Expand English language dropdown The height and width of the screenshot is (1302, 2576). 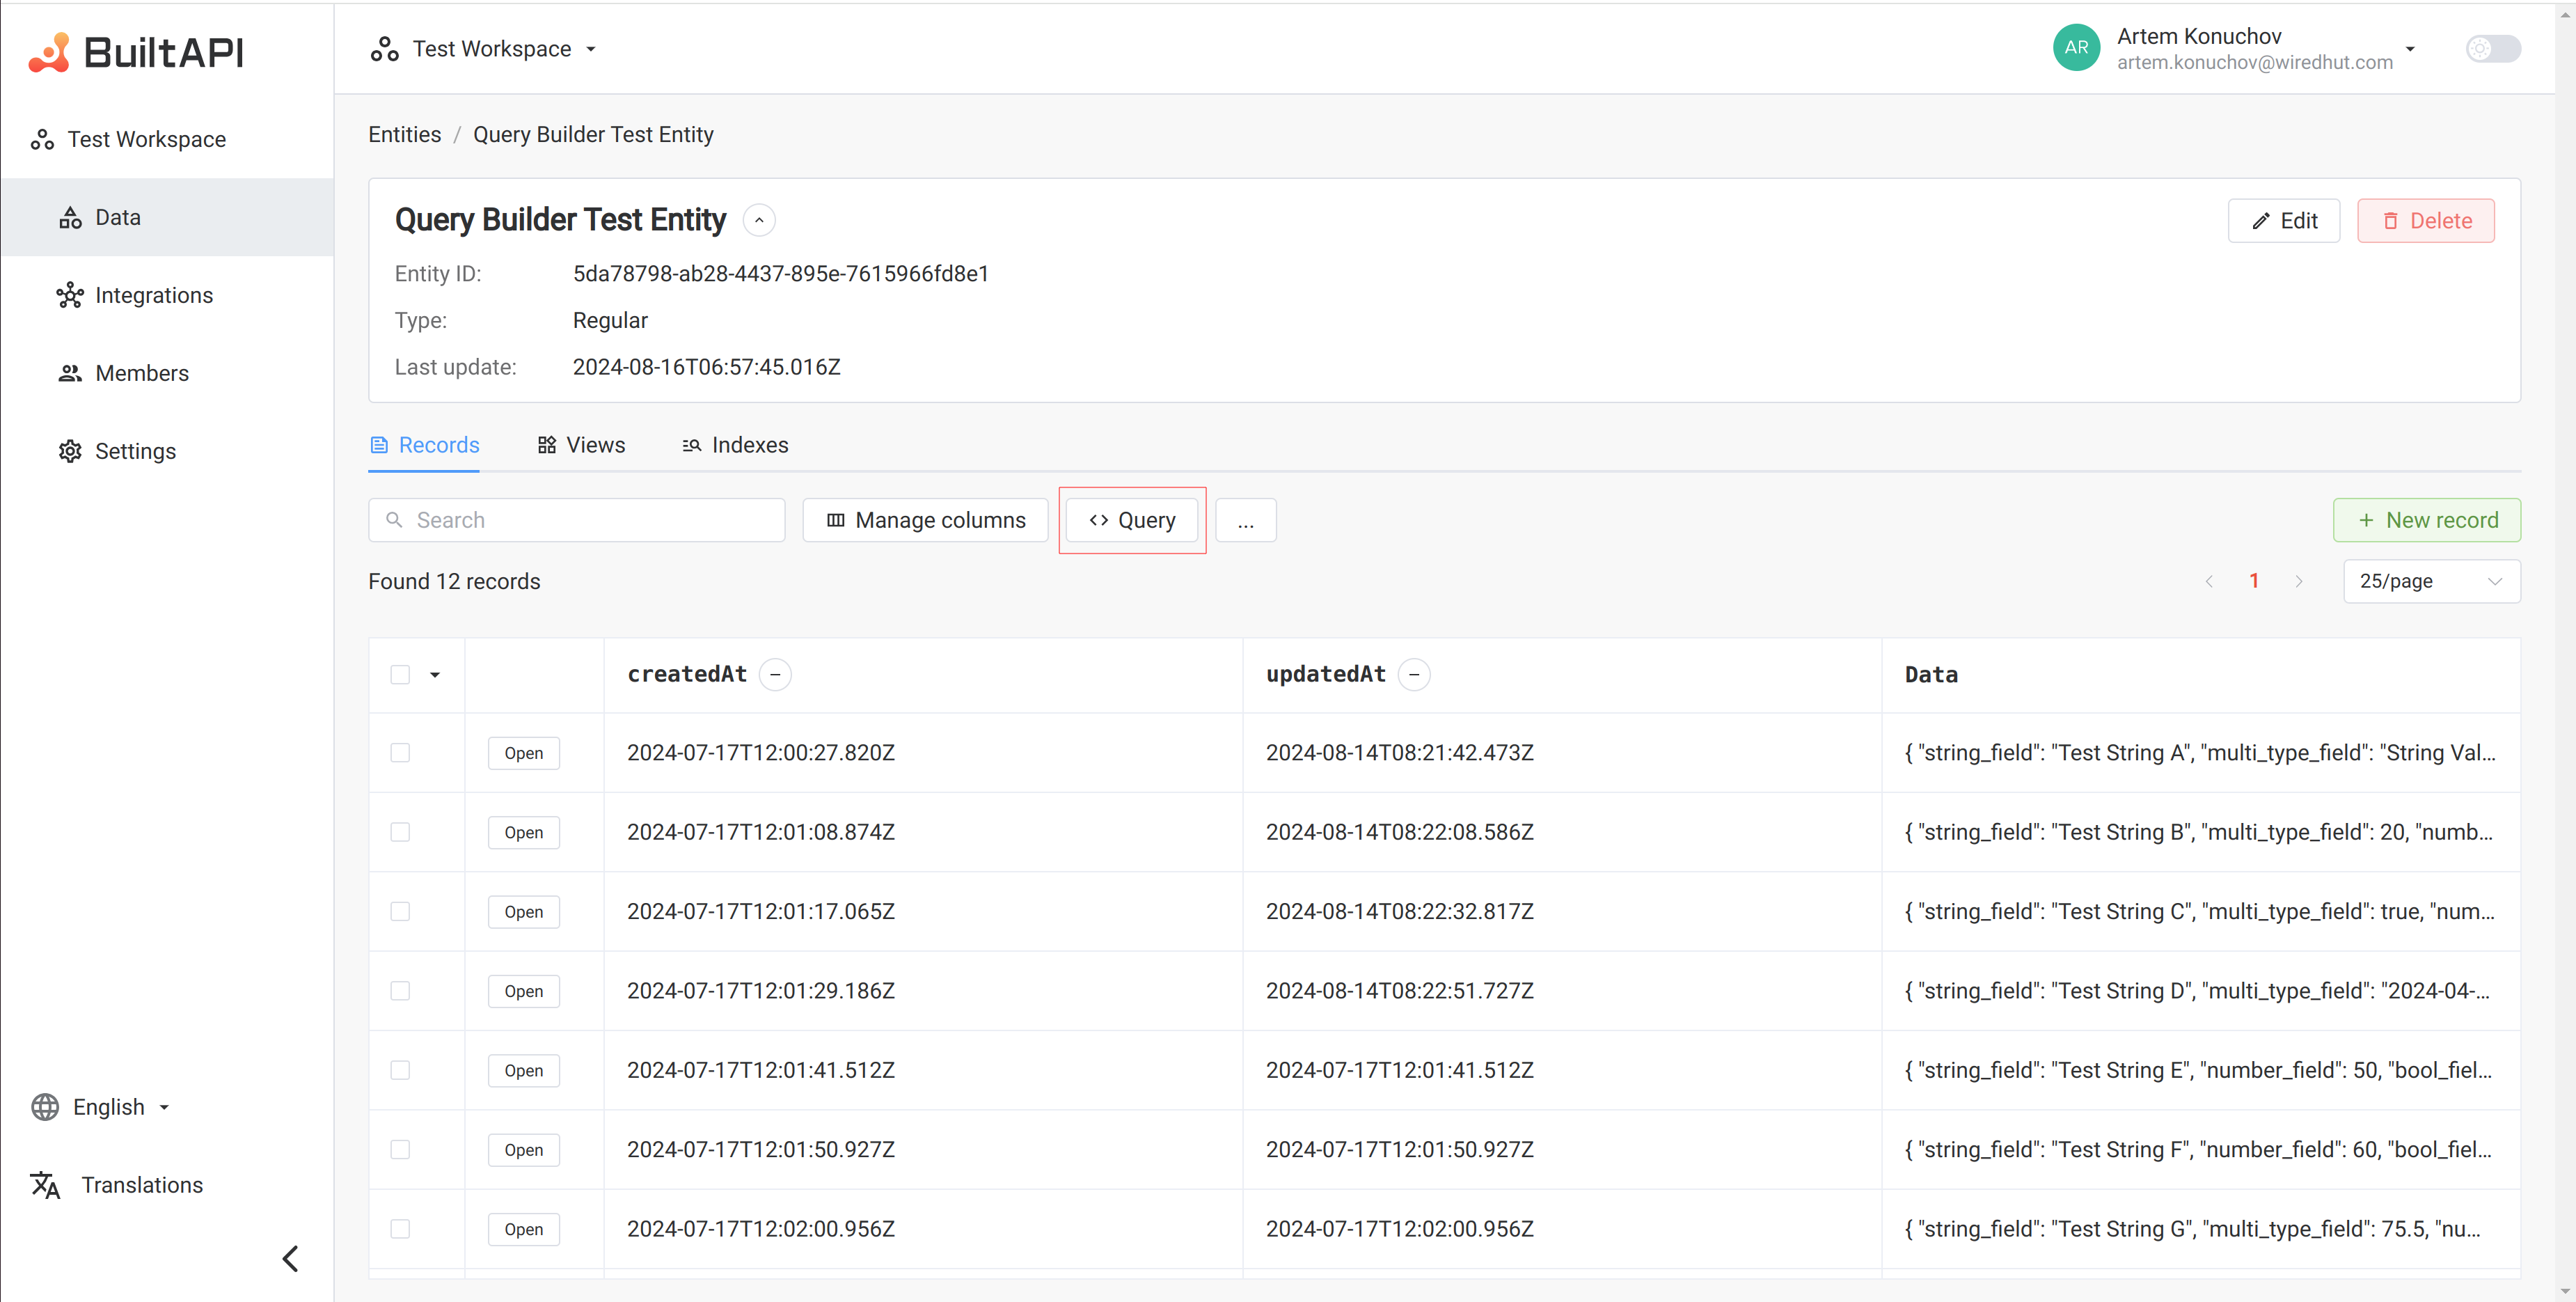[120, 1107]
